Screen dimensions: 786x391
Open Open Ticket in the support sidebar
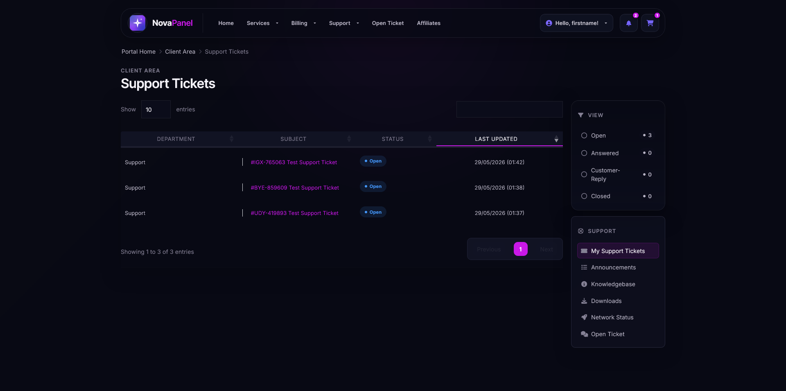click(x=618, y=334)
